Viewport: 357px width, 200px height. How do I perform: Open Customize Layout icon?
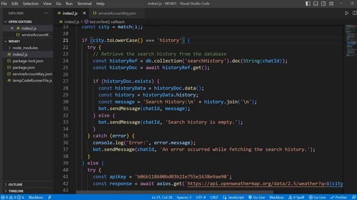coord(331,4)
